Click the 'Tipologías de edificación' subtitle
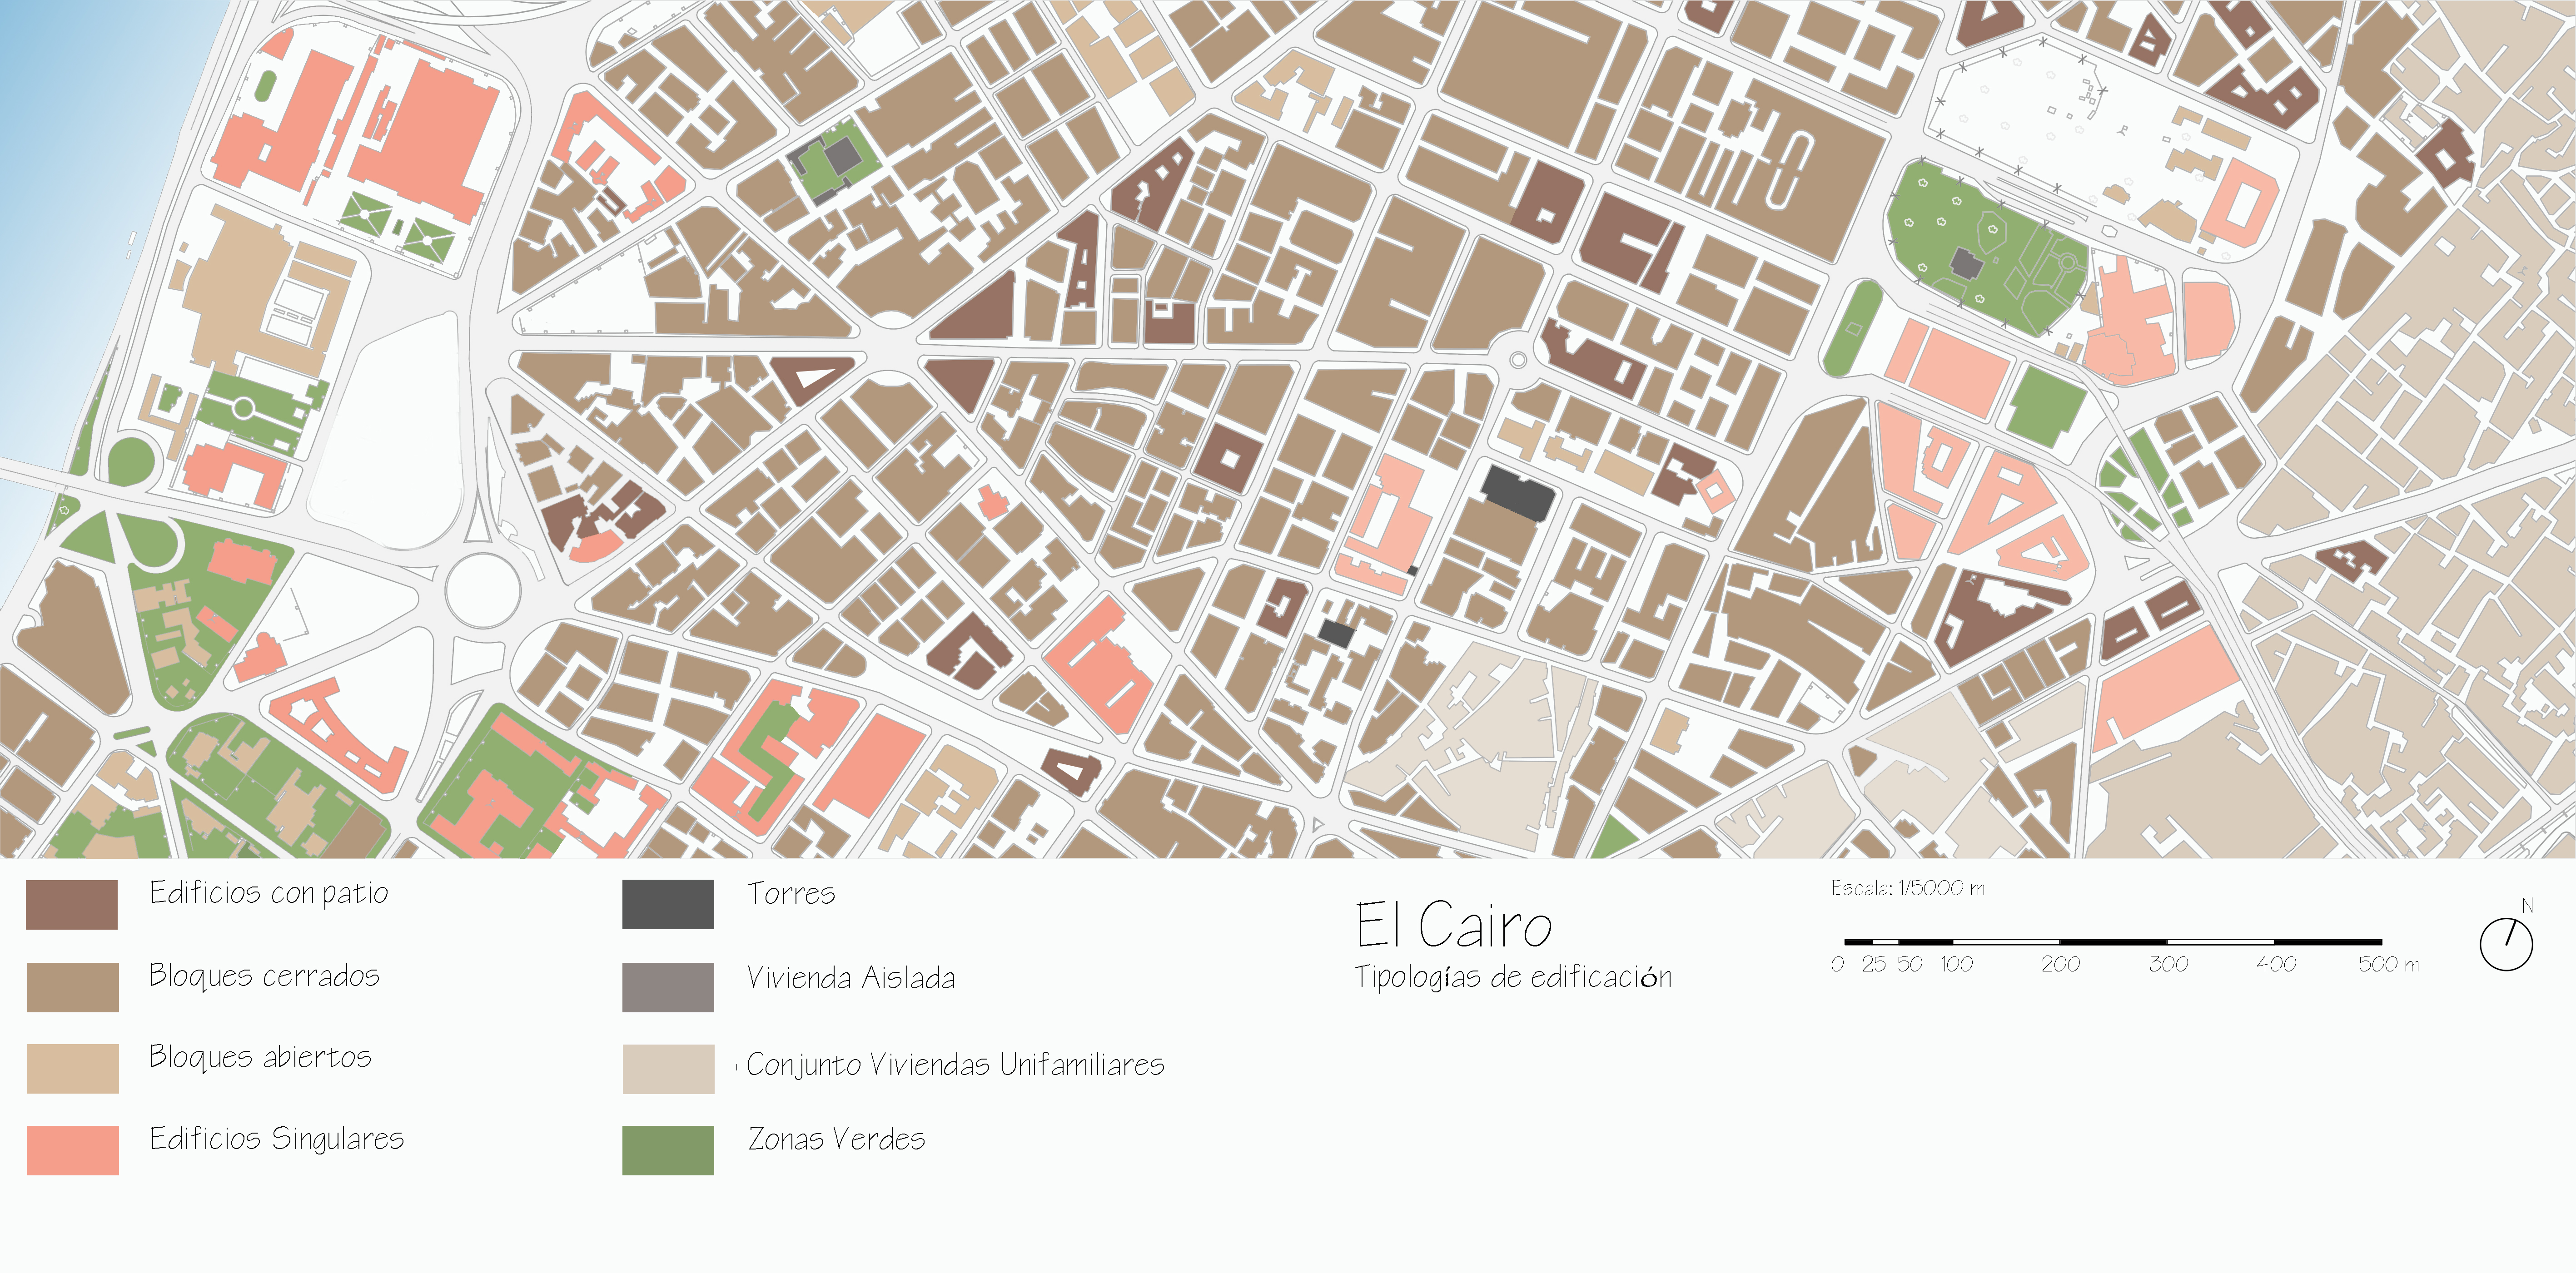Viewport: 2576px width, 1273px height. [x=1513, y=977]
